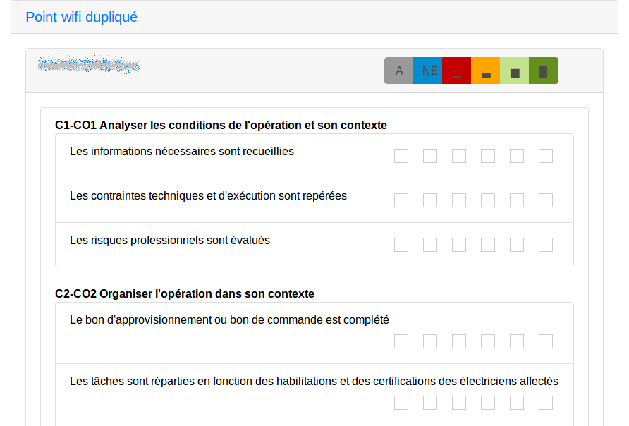Check fourth box for "risques professionnels sont évalués"

pyautogui.click(x=488, y=245)
